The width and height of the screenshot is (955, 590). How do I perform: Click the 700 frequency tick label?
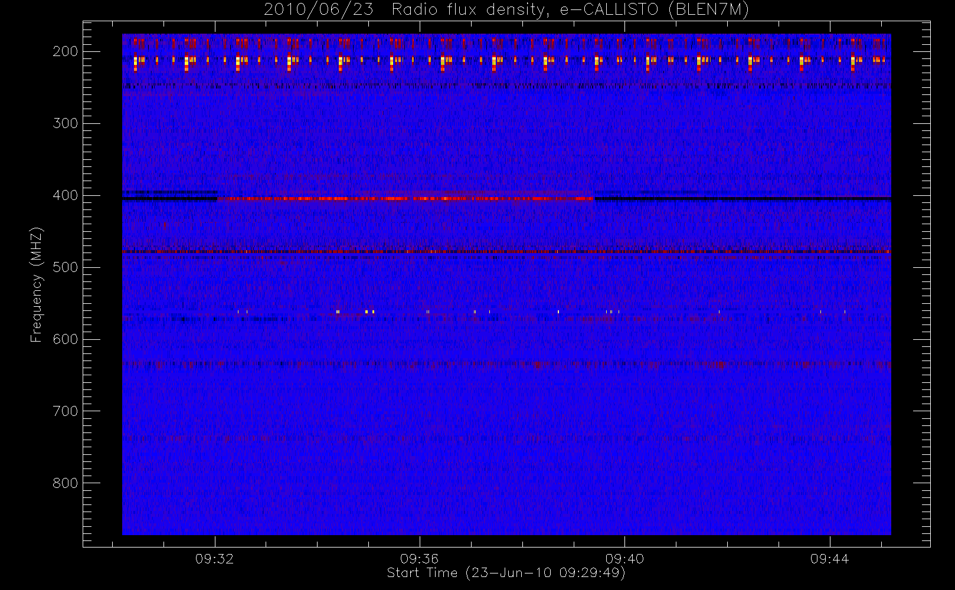[65, 411]
